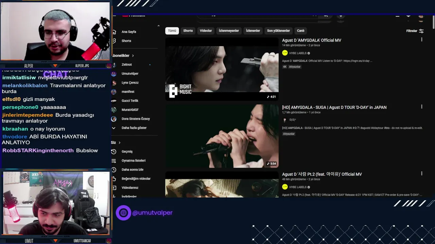The image size is (435, 244).
Task: Click Instagram icon next to ALPEER.JPG
Action: [109, 66]
